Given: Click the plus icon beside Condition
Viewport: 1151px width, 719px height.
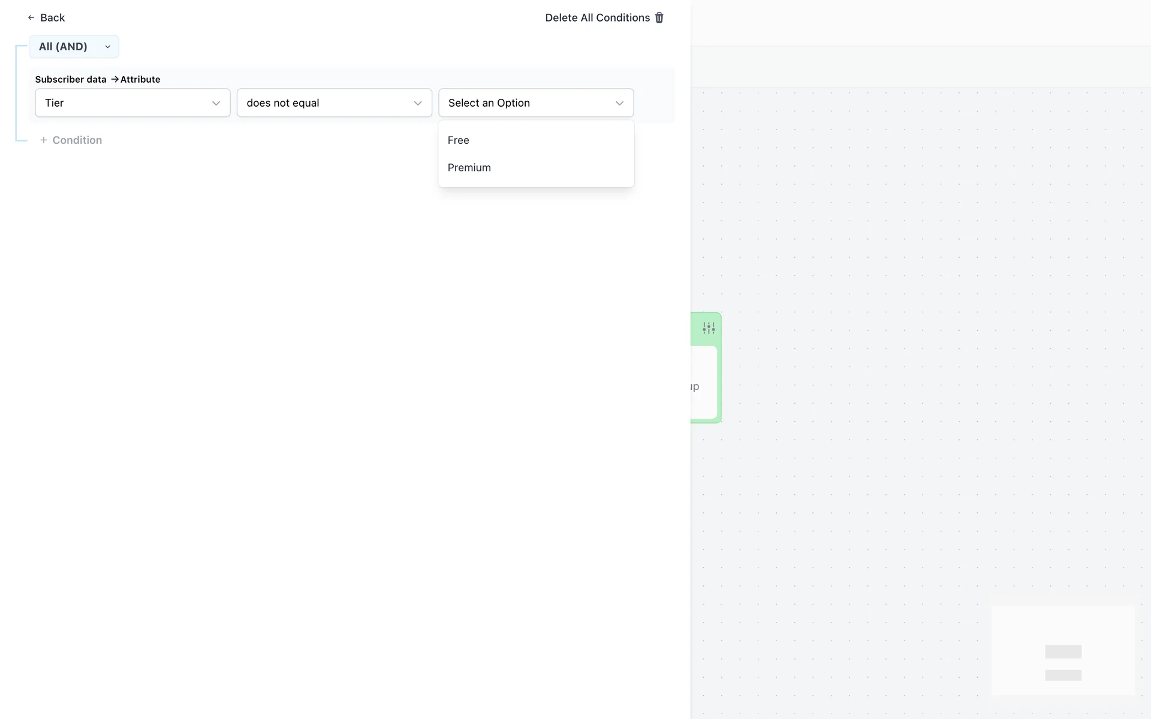Looking at the screenshot, I should [x=44, y=140].
